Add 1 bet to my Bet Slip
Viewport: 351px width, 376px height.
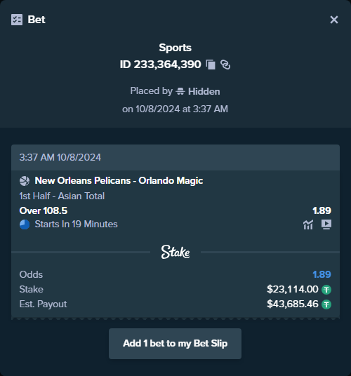175,344
